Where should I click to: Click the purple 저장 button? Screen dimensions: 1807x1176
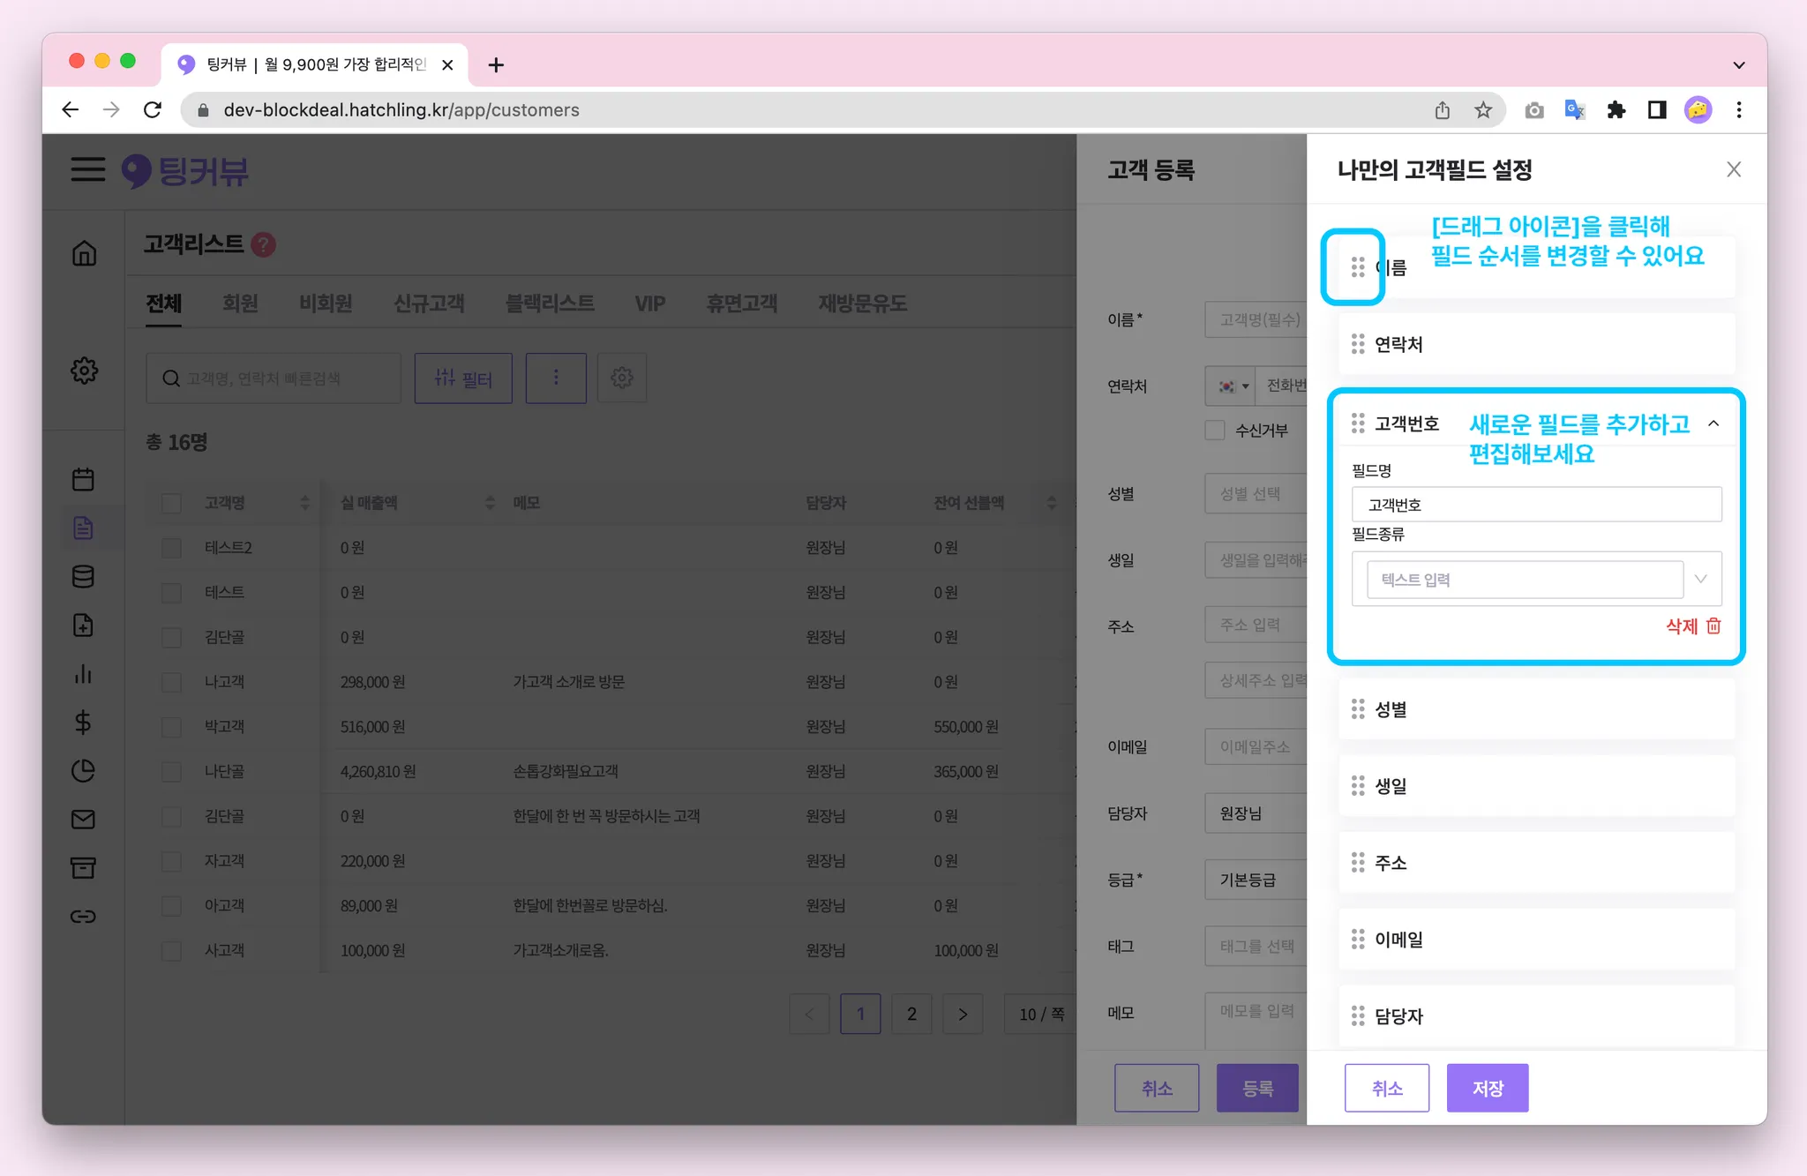tap(1487, 1088)
